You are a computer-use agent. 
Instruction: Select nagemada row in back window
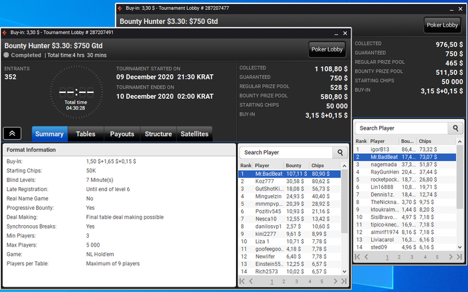click(x=404, y=164)
